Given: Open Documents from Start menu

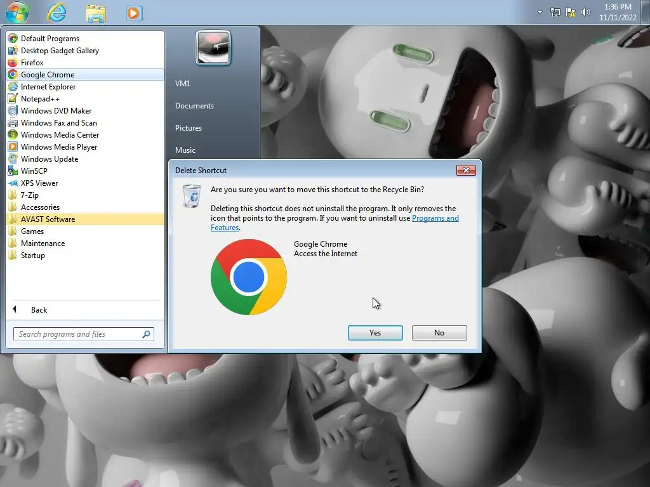Looking at the screenshot, I should pyautogui.click(x=194, y=106).
